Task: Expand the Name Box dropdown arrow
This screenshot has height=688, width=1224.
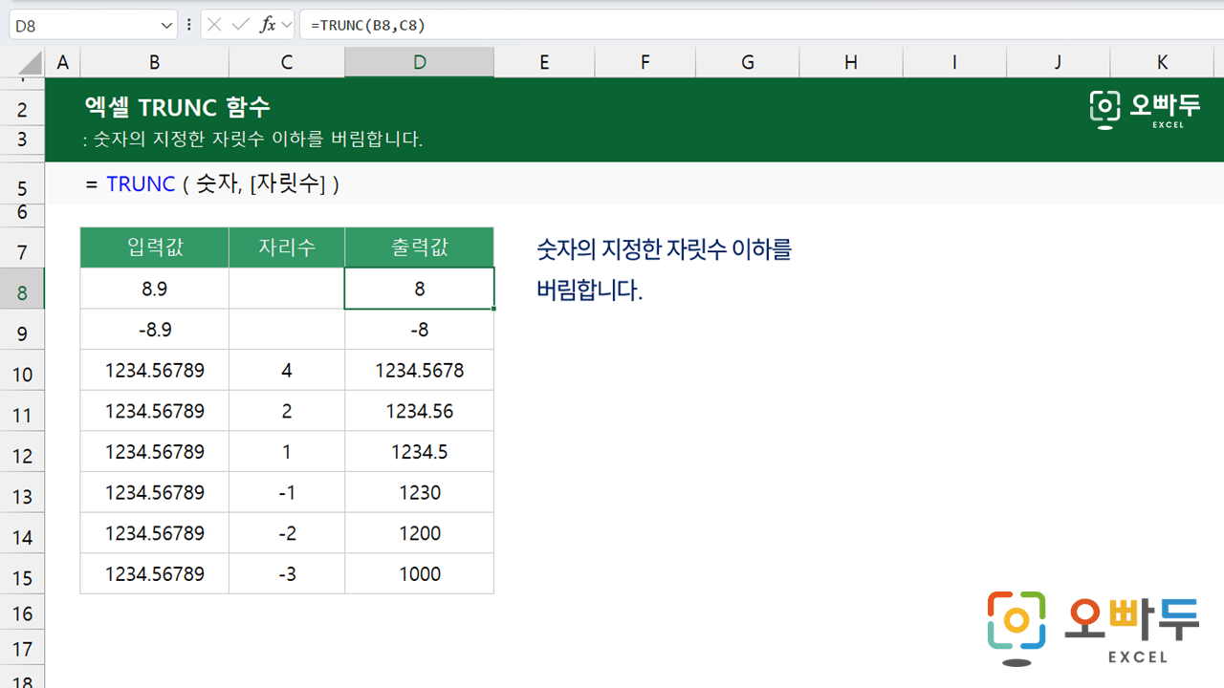Action: coord(167,26)
